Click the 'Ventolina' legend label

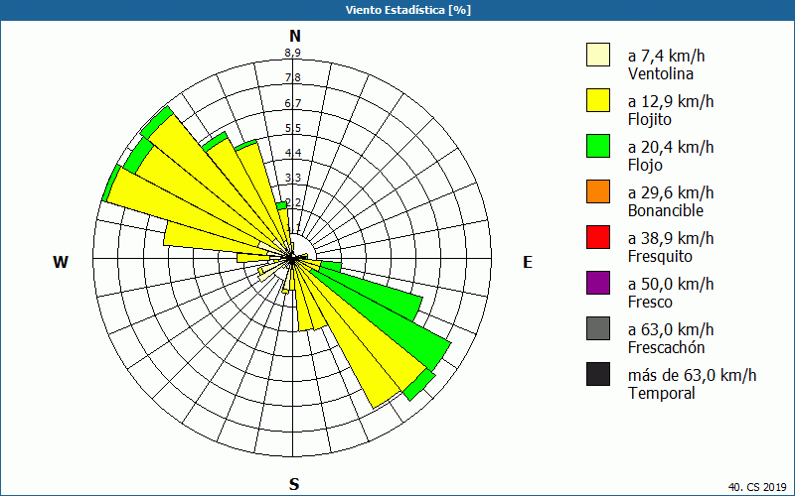click(x=661, y=73)
